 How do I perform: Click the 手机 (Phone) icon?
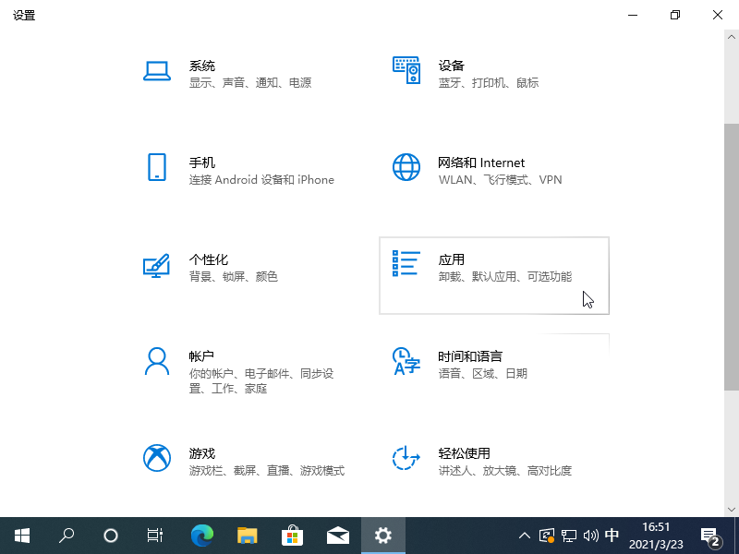(157, 168)
